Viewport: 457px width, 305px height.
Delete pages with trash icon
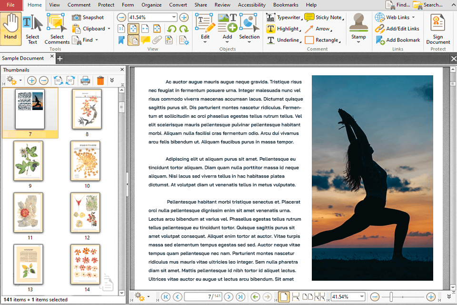coord(100,80)
